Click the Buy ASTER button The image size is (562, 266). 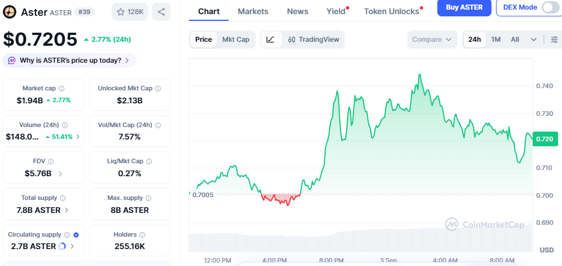(464, 7)
